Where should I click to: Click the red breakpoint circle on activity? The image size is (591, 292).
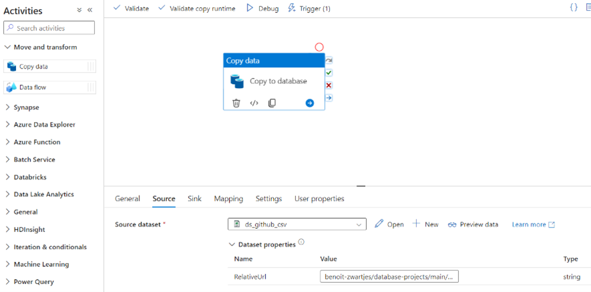(x=319, y=47)
